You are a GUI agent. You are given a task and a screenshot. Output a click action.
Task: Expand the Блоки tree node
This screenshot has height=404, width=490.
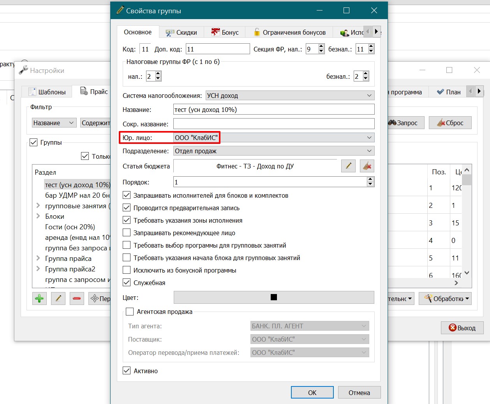[x=38, y=216]
